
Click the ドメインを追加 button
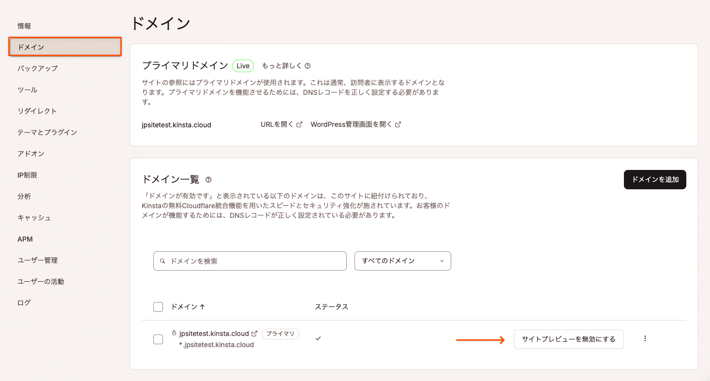point(655,180)
